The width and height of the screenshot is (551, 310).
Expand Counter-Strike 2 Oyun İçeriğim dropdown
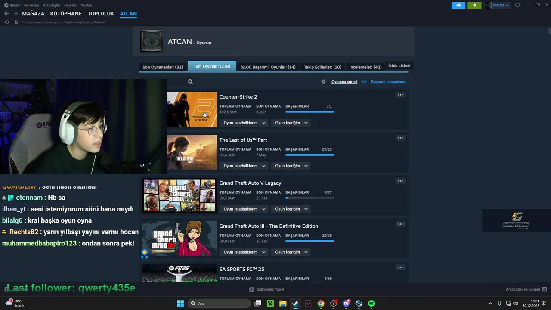291,123
